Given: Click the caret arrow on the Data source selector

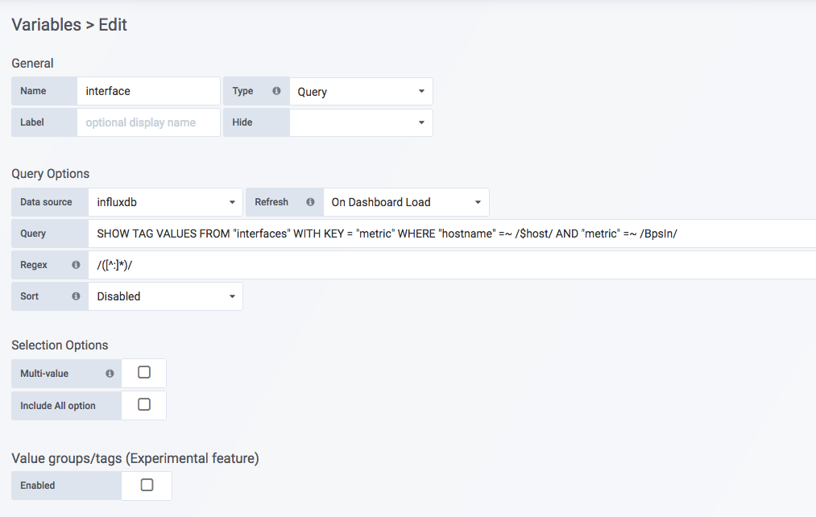Looking at the screenshot, I should 231,202.
